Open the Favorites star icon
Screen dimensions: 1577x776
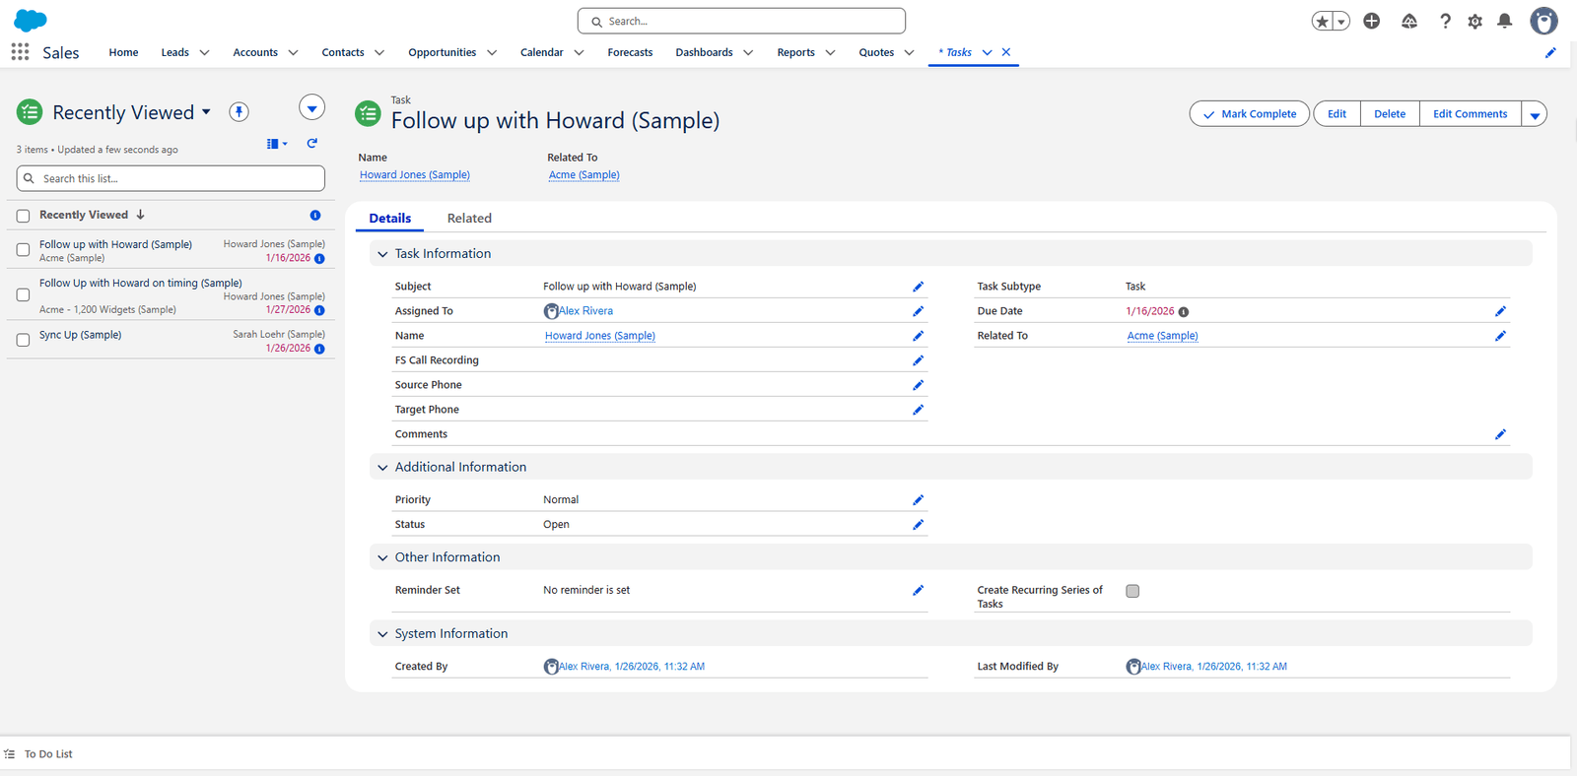(1323, 21)
